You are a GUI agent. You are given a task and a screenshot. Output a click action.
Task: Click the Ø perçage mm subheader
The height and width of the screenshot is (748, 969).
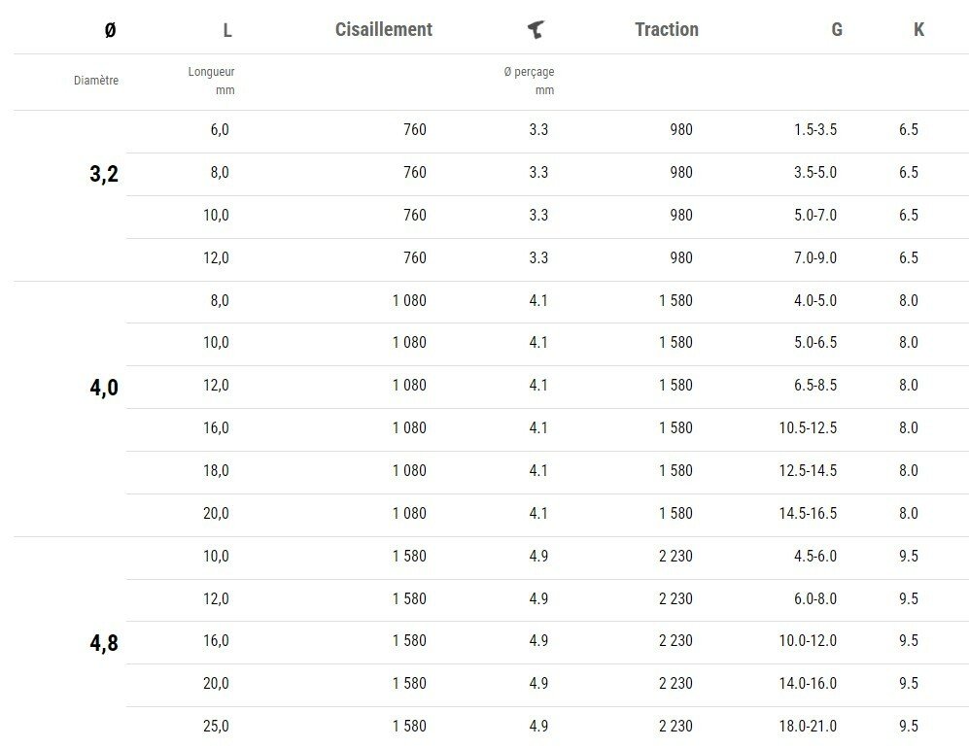pyautogui.click(x=530, y=81)
